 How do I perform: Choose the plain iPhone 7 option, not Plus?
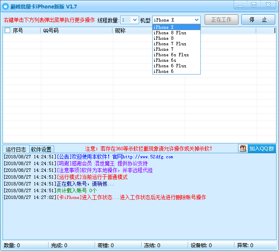(176, 50)
